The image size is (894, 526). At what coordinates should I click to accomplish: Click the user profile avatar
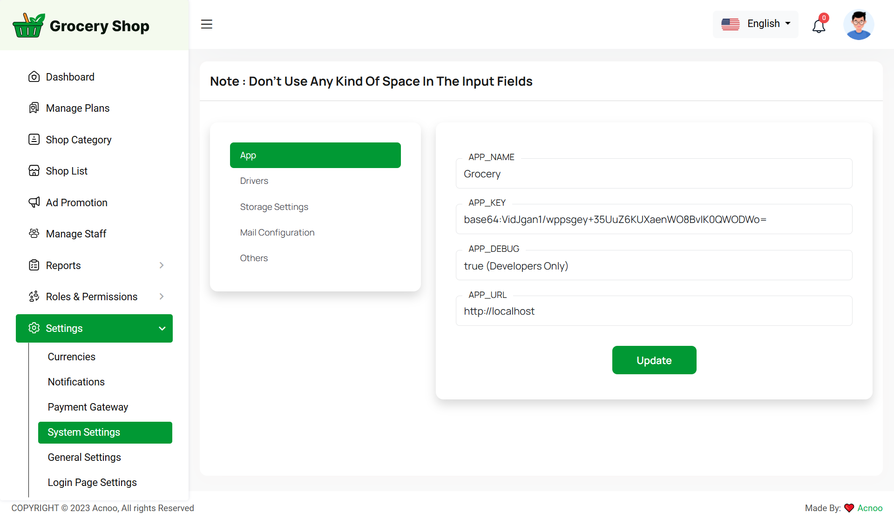pyautogui.click(x=858, y=25)
